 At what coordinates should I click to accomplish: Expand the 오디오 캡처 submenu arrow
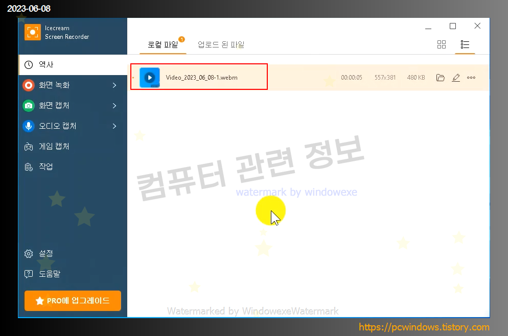click(114, 126)
